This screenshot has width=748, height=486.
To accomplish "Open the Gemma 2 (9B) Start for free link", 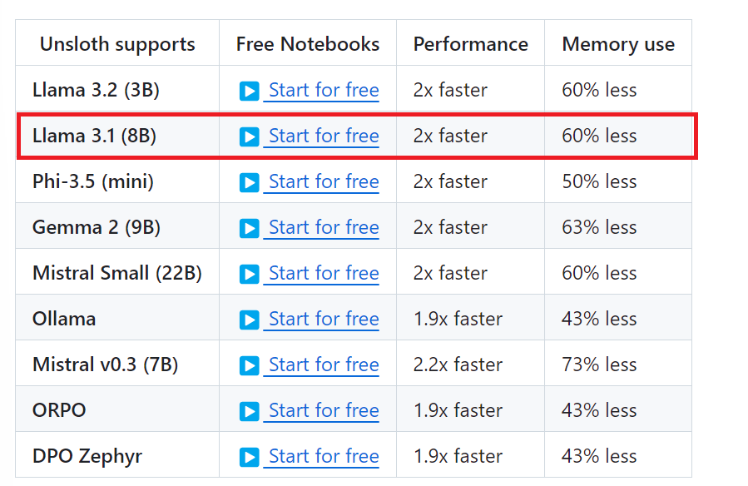I will pos(323,227).
